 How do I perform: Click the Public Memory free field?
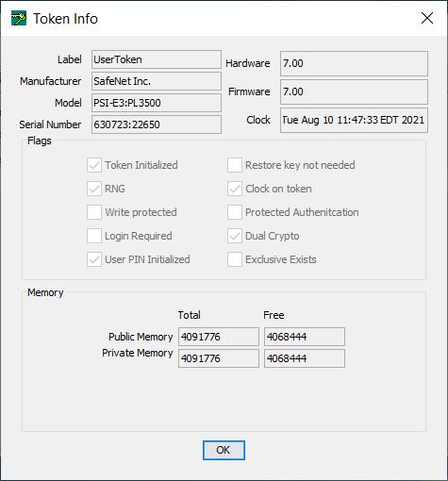point(305,337)
